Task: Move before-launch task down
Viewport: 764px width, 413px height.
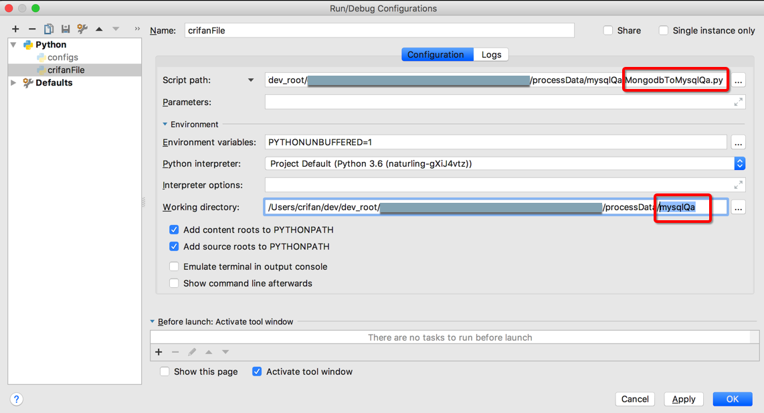Action: [x=225, y=352]
